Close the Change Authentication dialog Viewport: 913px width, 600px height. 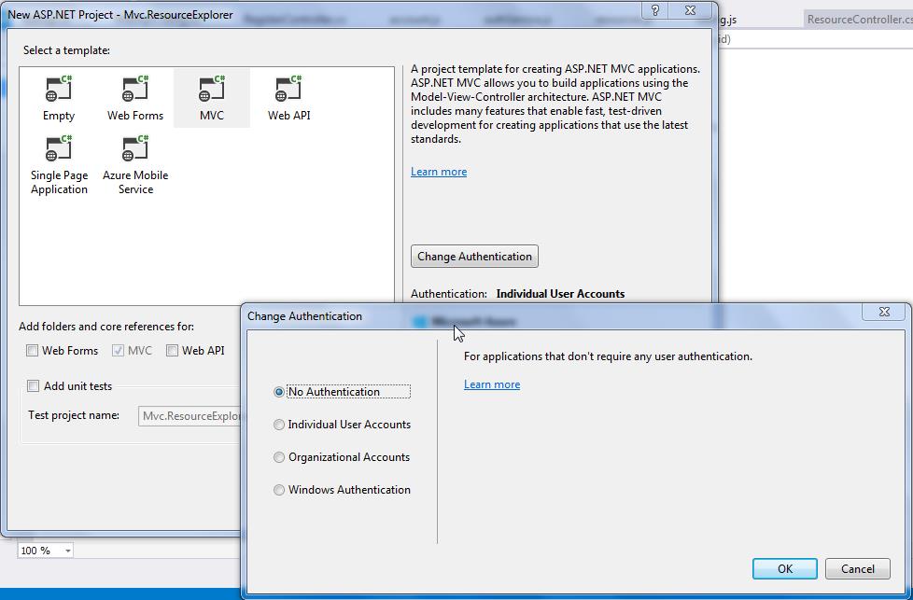coord(884,312)
